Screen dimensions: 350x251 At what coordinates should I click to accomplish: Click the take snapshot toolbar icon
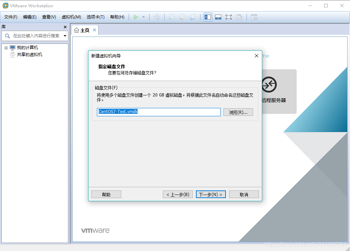coord(172,17)
